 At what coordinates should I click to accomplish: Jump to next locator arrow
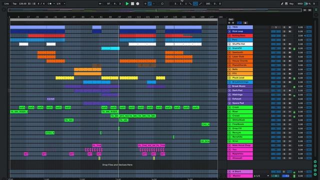[233, 23]
